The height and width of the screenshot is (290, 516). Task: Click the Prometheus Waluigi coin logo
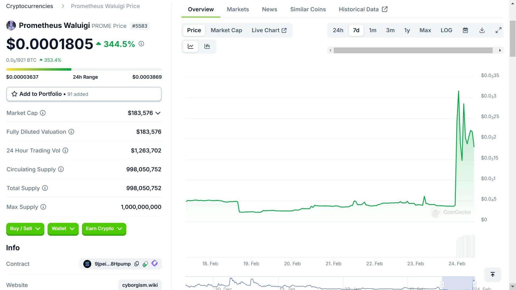point(11,26)
